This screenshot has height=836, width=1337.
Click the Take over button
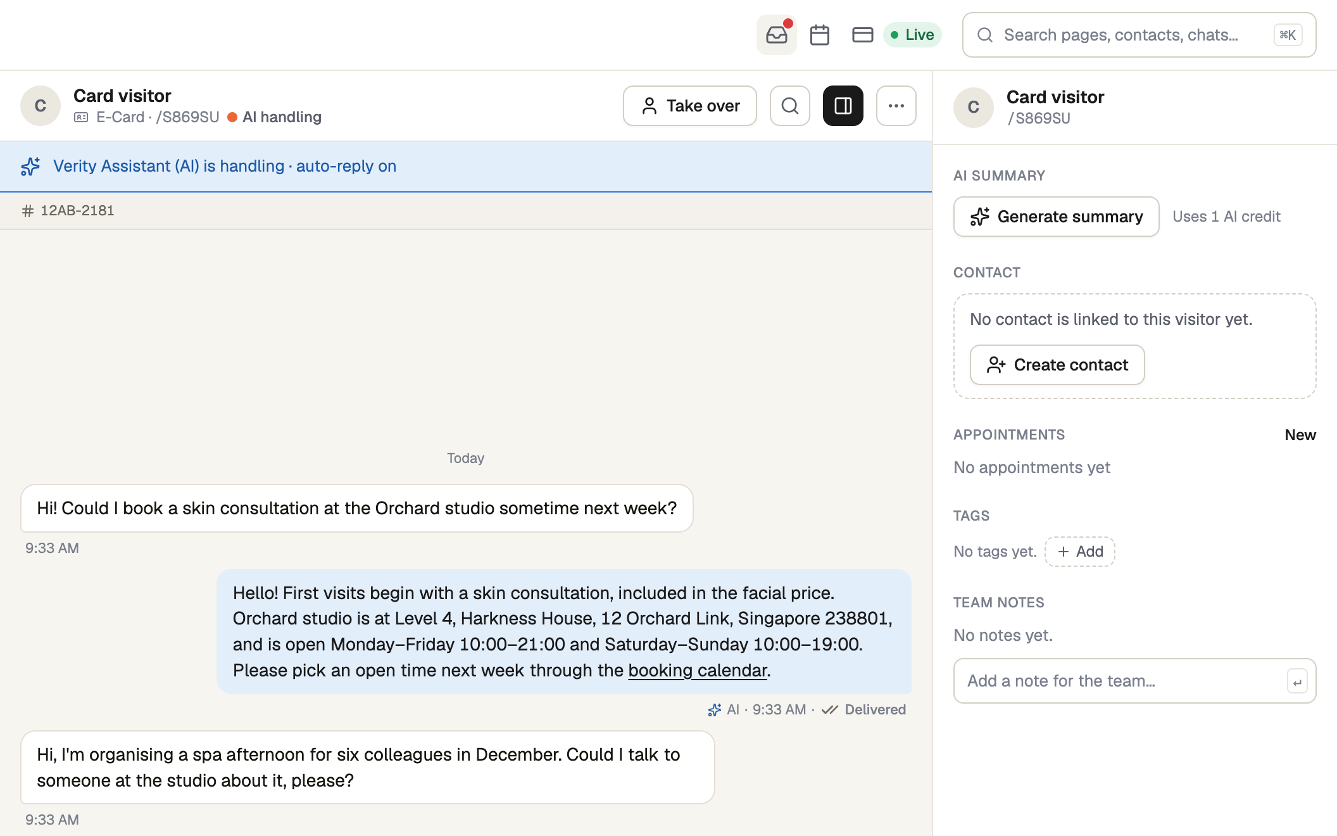pyautogui.click(x=690, y=106)
